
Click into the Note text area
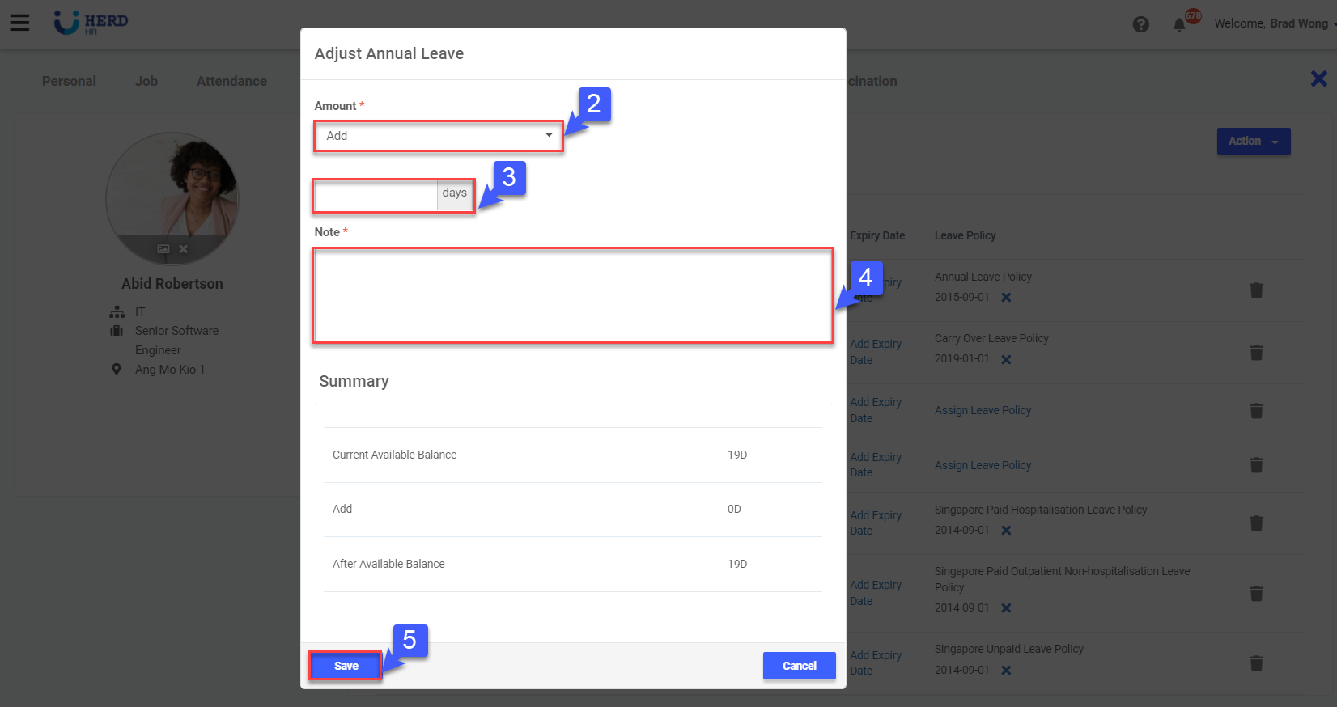pos(572,296)
